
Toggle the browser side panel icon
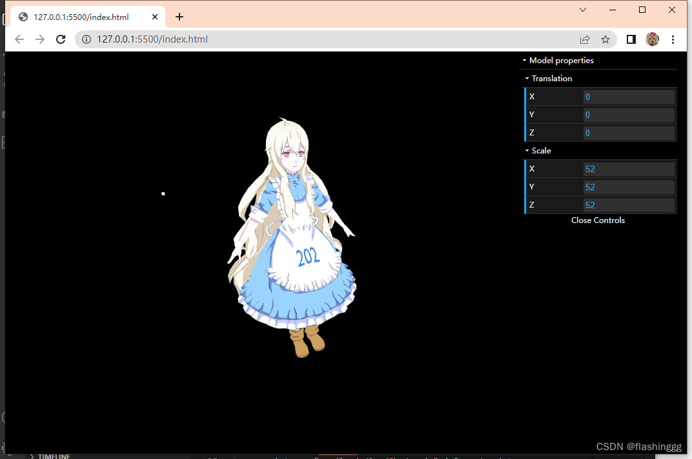(x=631, y=40)
